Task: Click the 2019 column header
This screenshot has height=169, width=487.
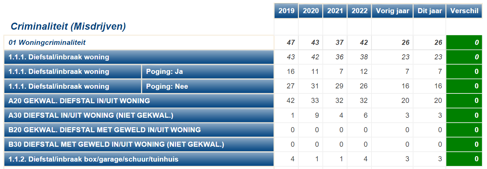Action: [x=286, y=11]
